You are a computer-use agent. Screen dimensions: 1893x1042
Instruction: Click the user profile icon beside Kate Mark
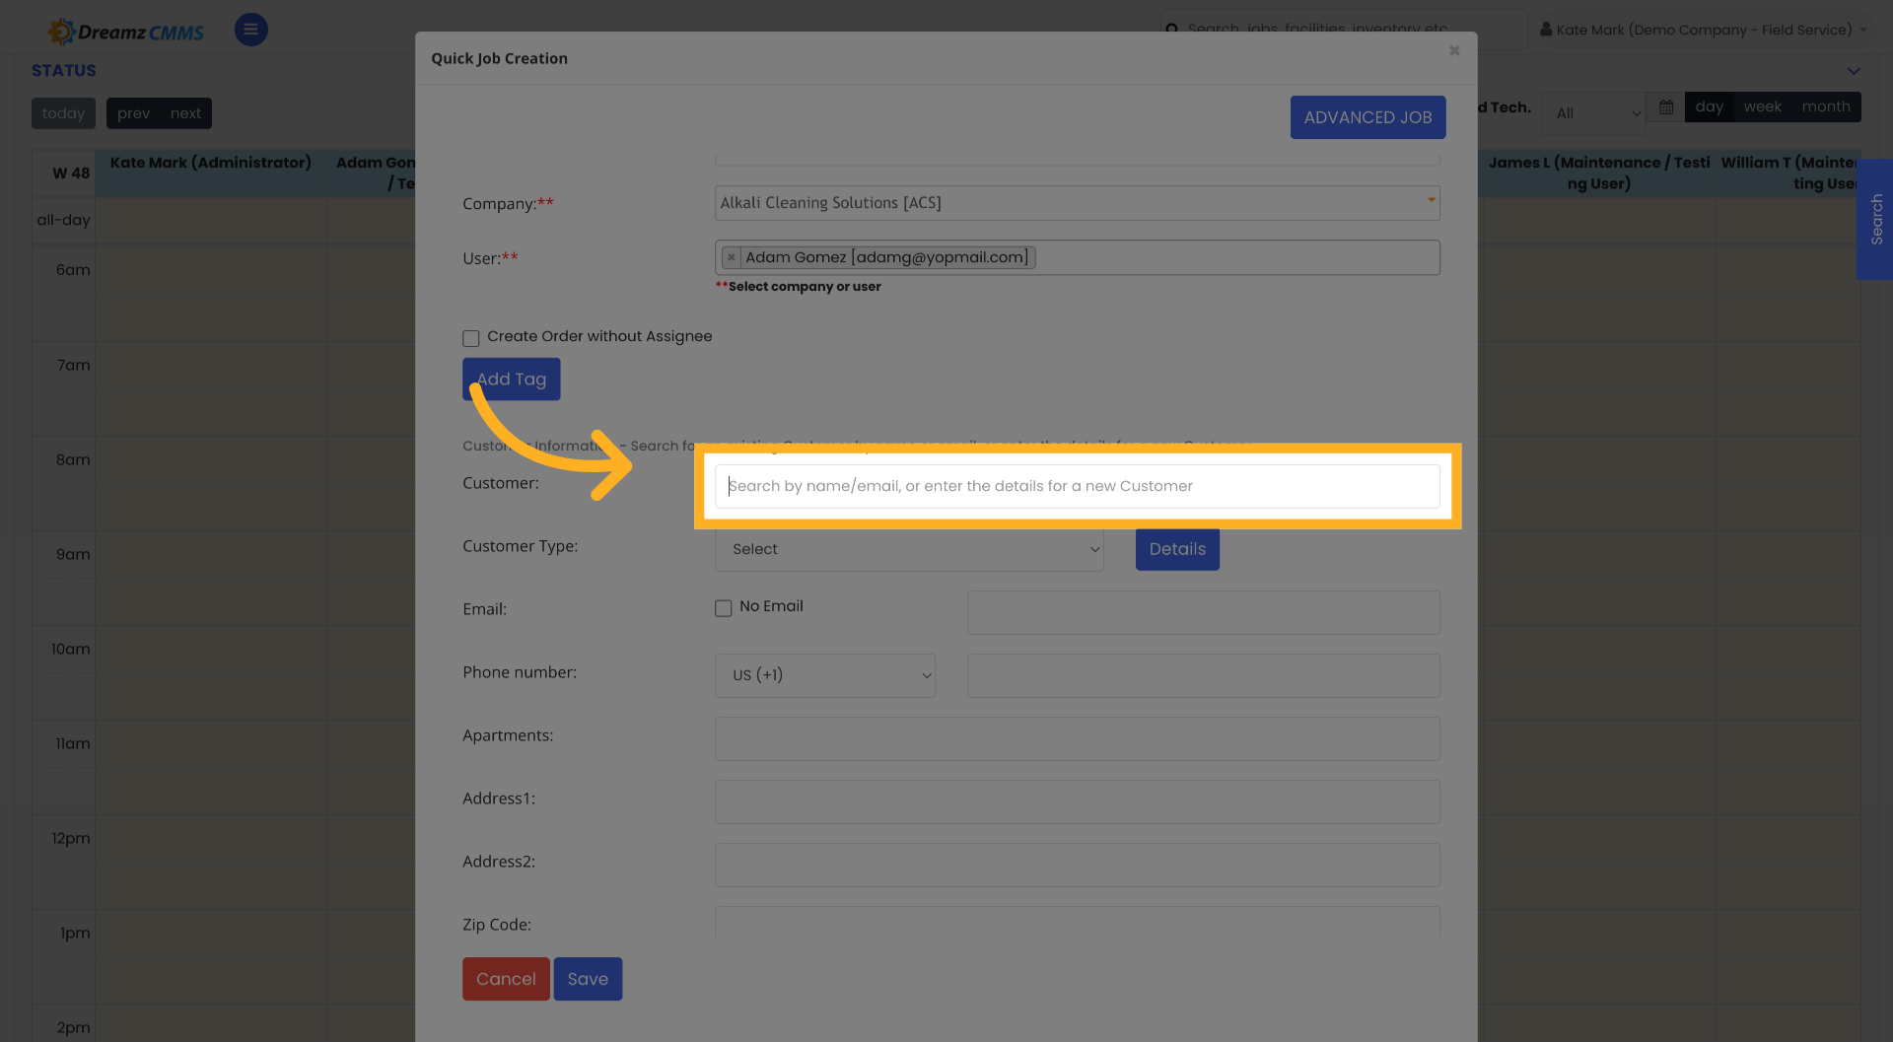point(1545,30)
